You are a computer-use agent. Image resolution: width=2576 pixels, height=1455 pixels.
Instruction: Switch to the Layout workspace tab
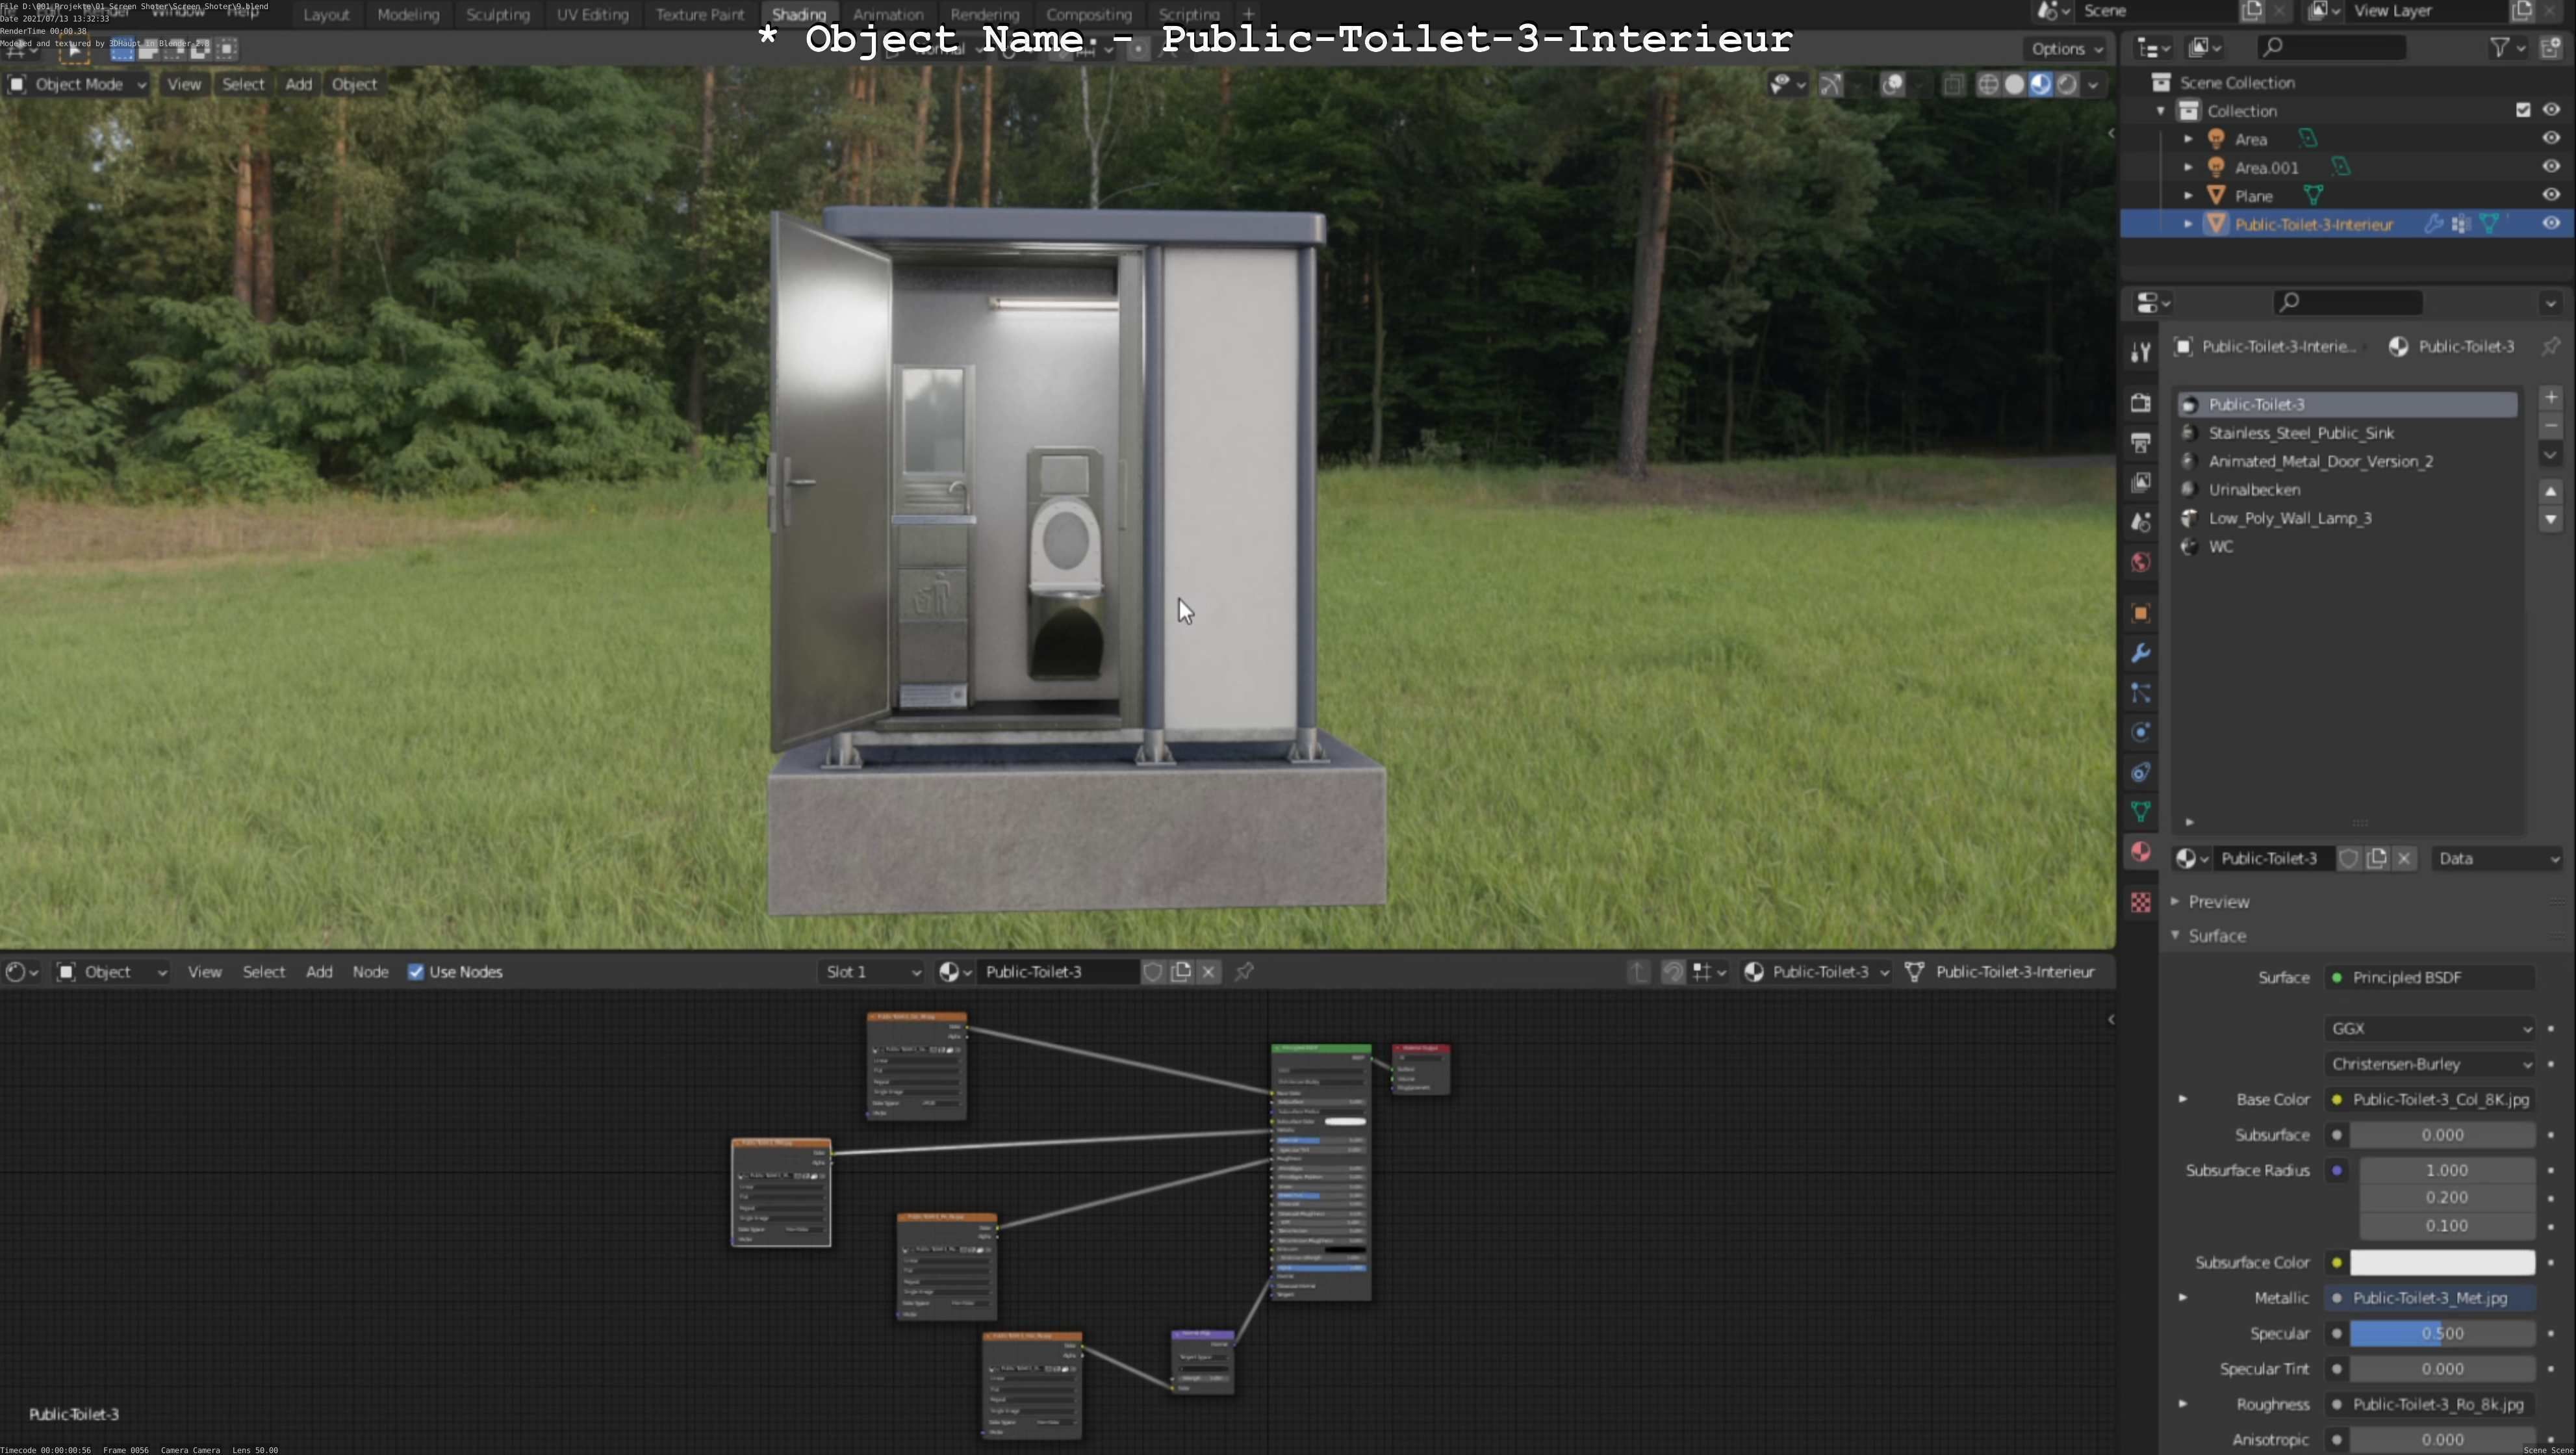326,14
